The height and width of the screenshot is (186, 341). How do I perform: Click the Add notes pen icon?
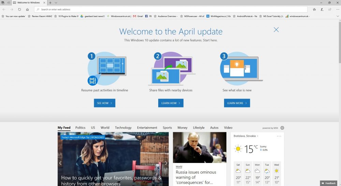point(322,9)
